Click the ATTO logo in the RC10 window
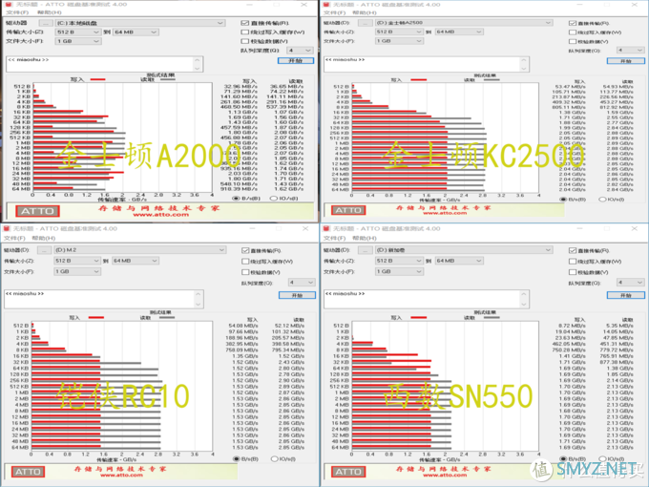This screenshot has width=649, height=487. 28,472
